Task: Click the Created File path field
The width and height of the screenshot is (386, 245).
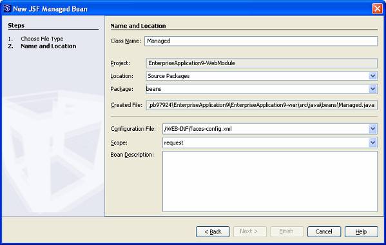Action: pyautogui.click(x=262, y=105)
